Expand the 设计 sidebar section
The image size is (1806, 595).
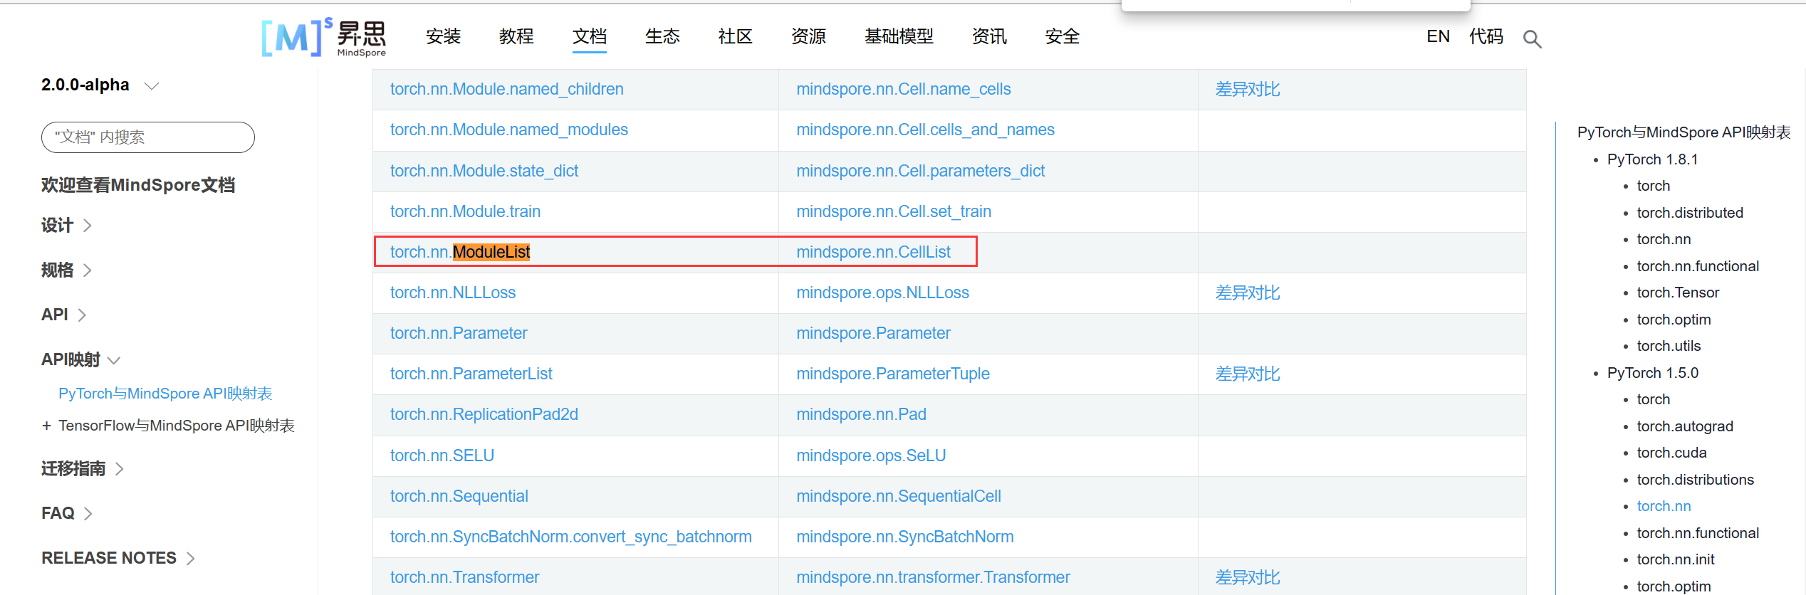coord(66,226)
